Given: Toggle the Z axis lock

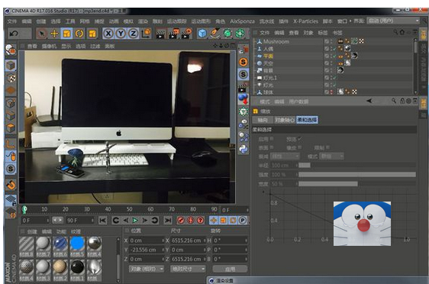Looking at the screenshot, I should click(134, 34).
